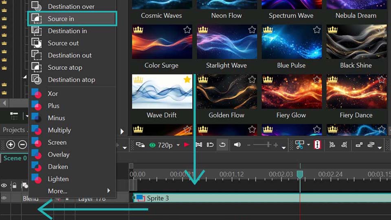Viewport: 391px width, 220px height.
Task: Zoom in timeline with plus circle icon
Action: coord(11,145)
